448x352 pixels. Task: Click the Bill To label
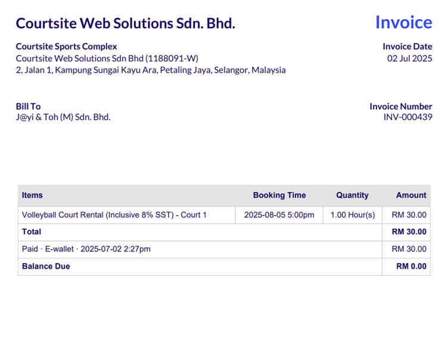click(28, 106)
